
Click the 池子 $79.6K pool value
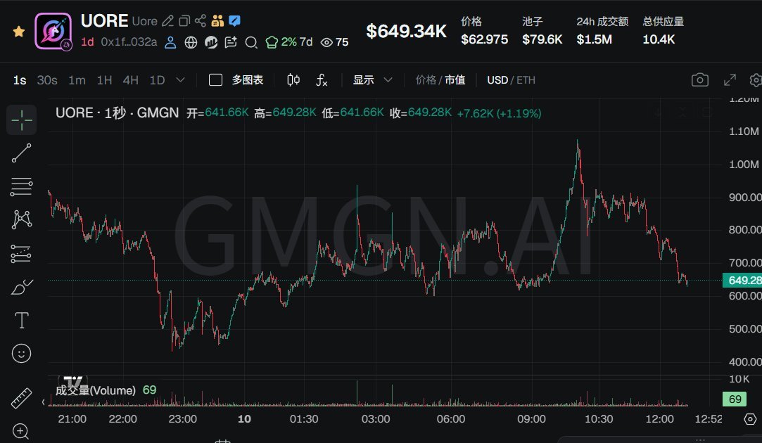click(542, 39)
